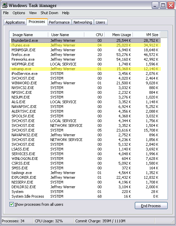The width and height of the screenshot is (176, 226).
Task: Open the Options menu
Action: point(19,13)
